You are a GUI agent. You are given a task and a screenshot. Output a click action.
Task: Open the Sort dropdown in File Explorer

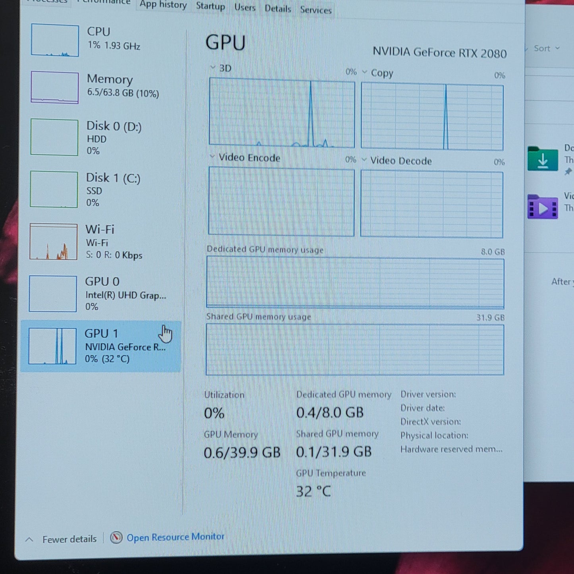[x=547, y=48]
